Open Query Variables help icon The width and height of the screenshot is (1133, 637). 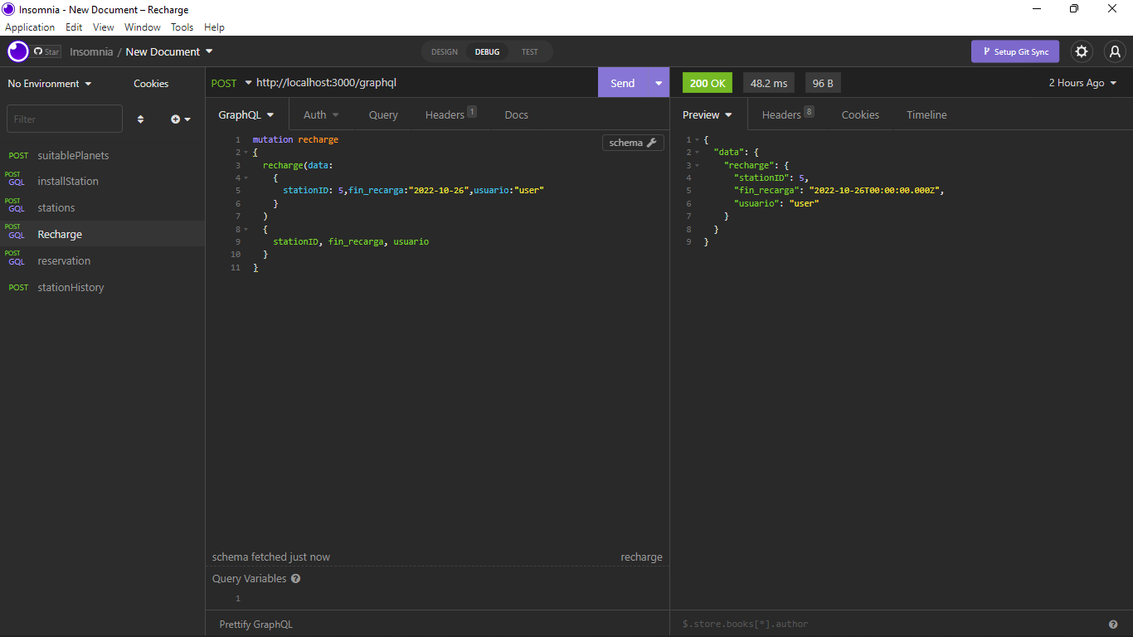(295, 579)
